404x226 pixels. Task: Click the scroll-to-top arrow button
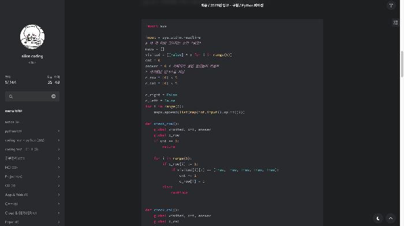click(x=391, y=218)
